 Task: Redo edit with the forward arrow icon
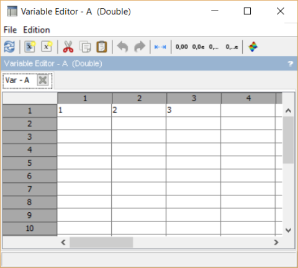click(140, 47)
